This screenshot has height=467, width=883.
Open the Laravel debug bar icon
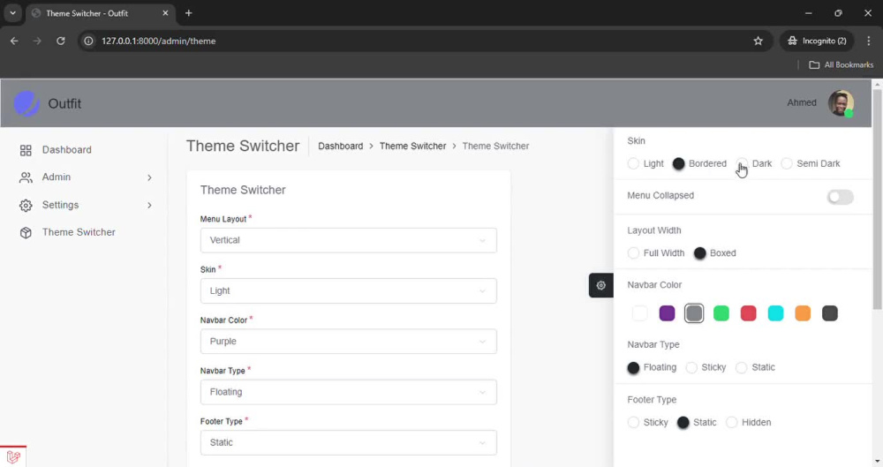point(13,456)
